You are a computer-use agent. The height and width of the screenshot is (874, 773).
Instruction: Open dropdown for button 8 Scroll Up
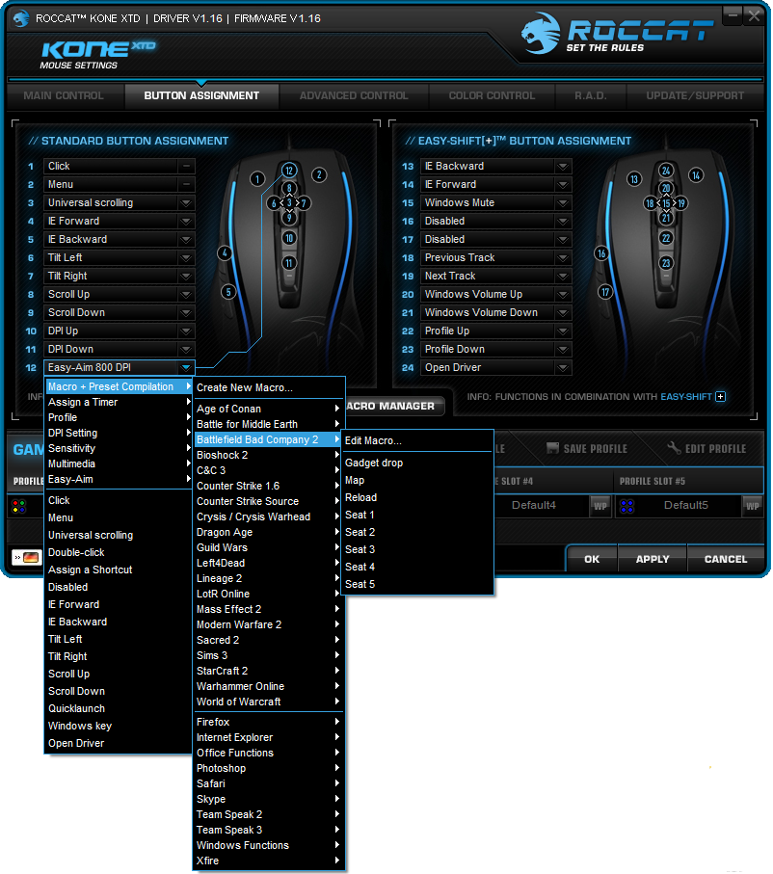pyautogui.click(x=186, y=294)
